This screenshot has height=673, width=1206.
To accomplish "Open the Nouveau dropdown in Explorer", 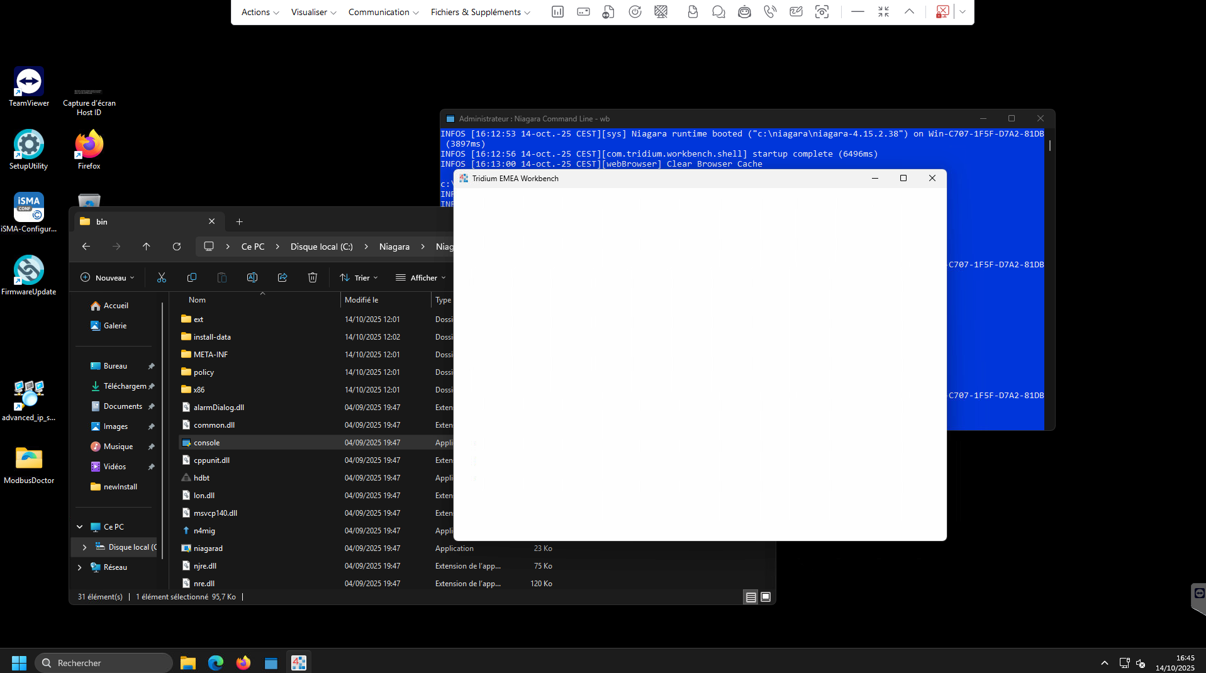I will tap(108, 277).
